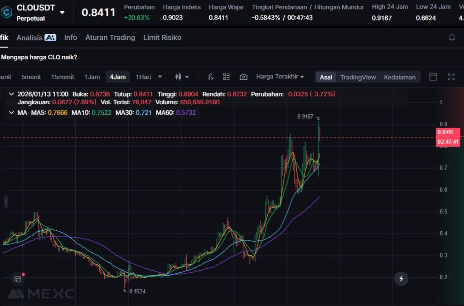Collapse the MA indicator row chevron
The image size is (464, 306).
(x=11, y=112)
